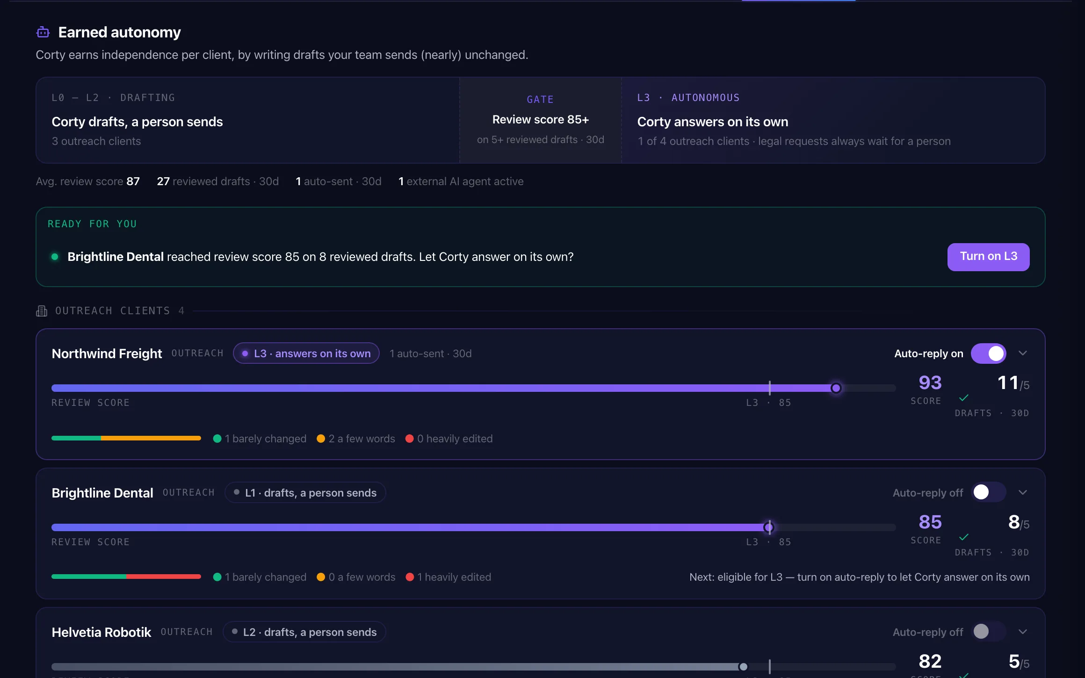Select the L0 – L2 Drafting panel
This screenshot has height=678, width=1085.
(248, 120)
